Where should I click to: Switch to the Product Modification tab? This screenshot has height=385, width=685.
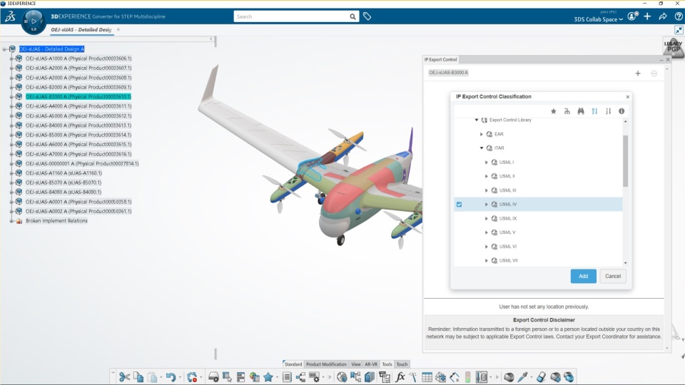pos(326,364)
